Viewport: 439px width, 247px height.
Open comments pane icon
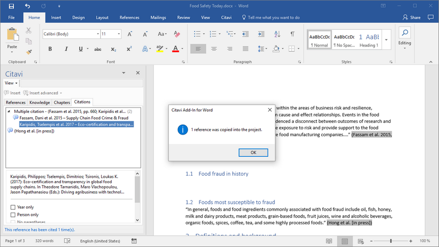point(431,17)
